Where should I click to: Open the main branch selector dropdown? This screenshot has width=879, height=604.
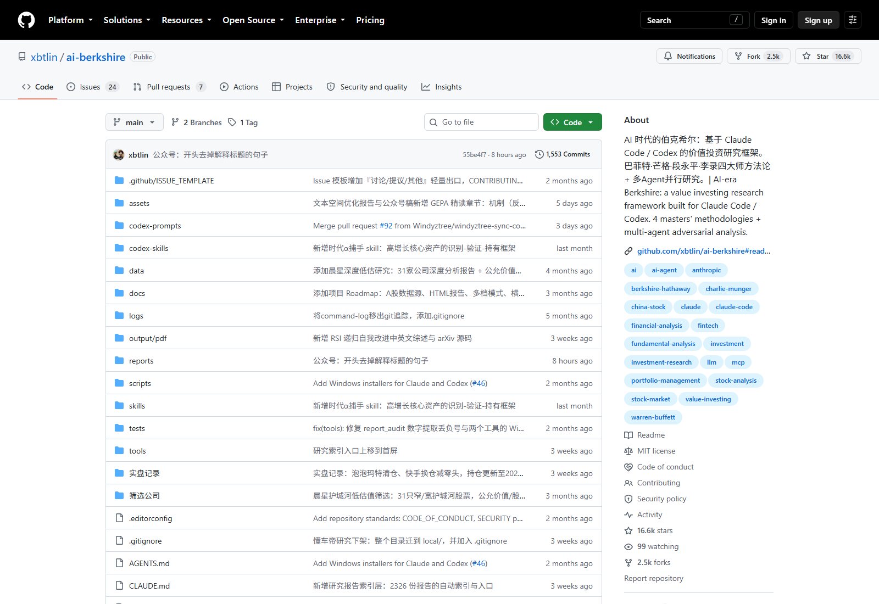pos(135,122)
